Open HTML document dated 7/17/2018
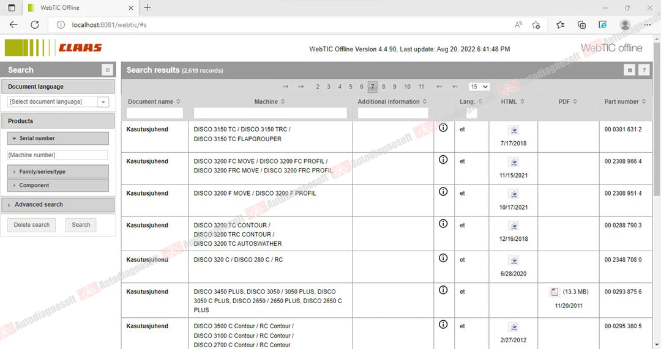Image resolution: width=661 pixels, height=349 pixels. [513, 130]
